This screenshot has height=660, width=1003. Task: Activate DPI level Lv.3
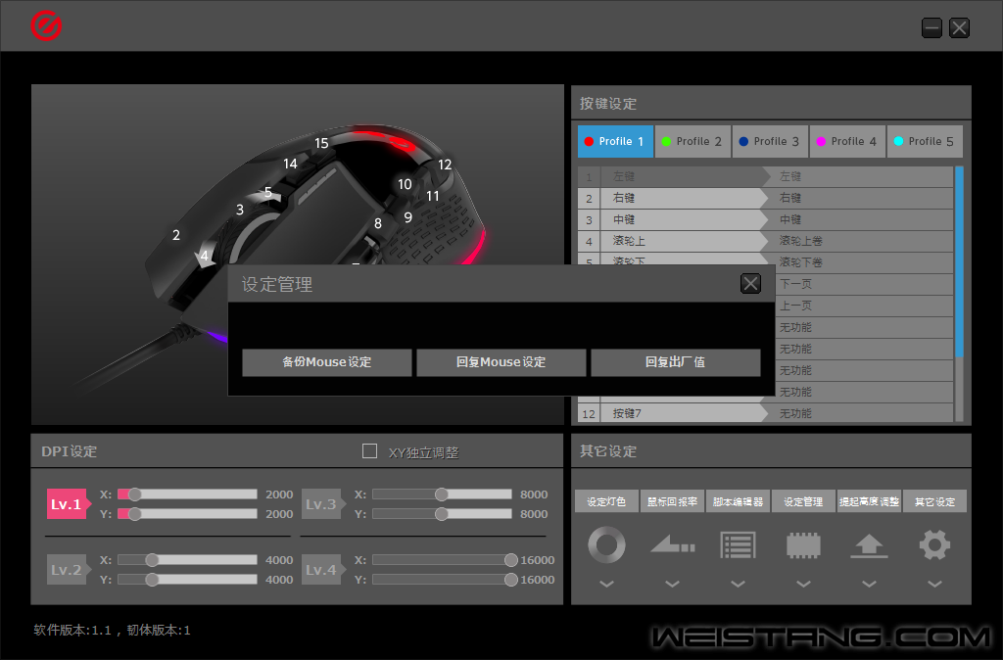click(321, 504)
